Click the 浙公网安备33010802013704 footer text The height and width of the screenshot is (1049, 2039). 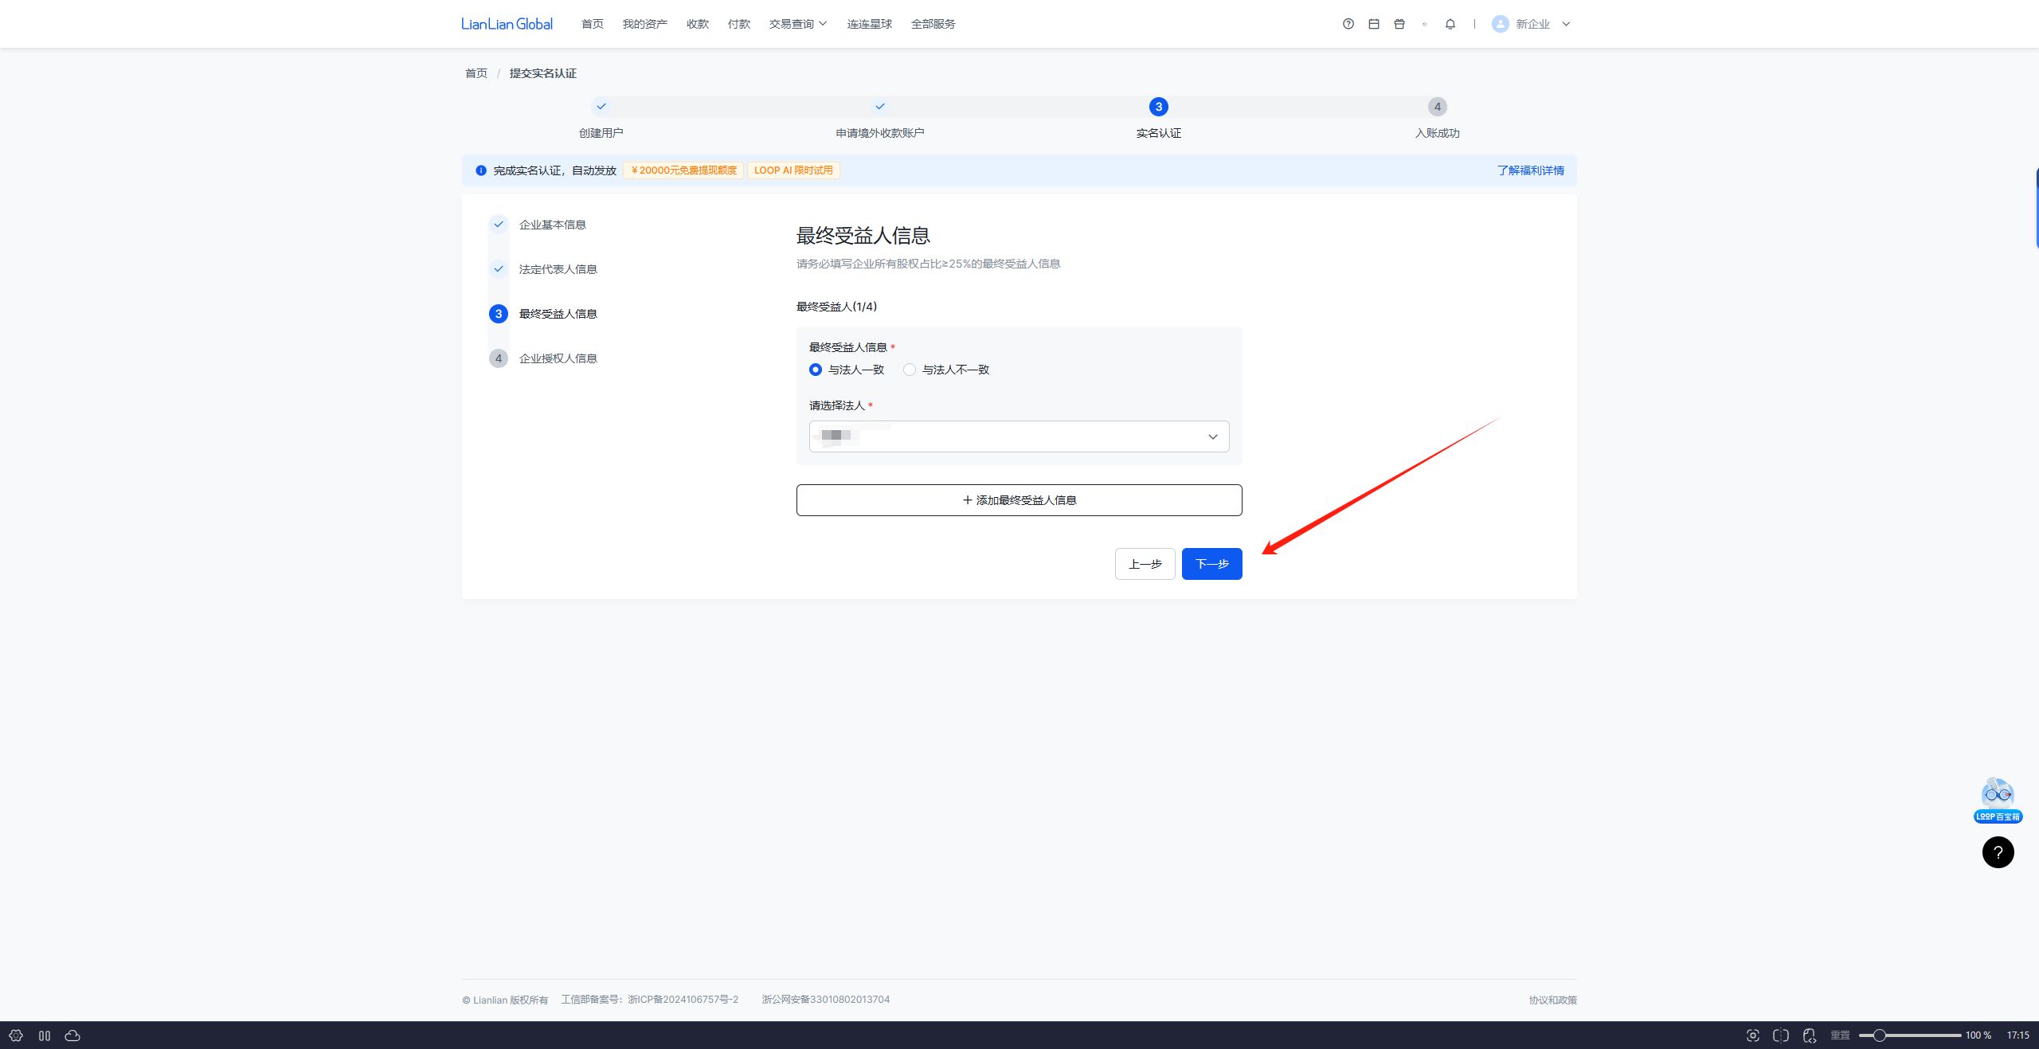[826, 1000]
